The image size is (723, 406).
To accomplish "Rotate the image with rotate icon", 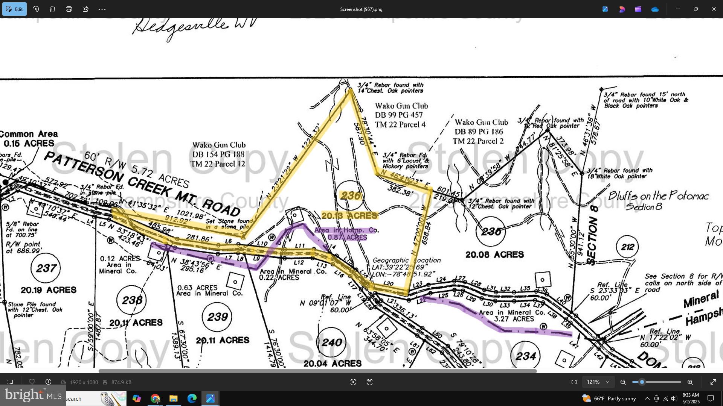I will coord(36,9).
